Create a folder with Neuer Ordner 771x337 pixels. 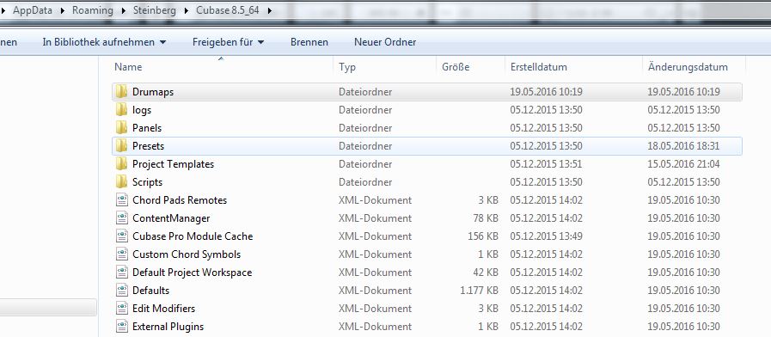[x=385, y=42]
